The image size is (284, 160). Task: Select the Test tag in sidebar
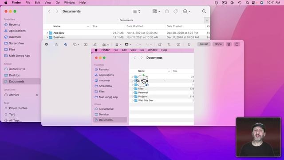click(x=12, y=115)
